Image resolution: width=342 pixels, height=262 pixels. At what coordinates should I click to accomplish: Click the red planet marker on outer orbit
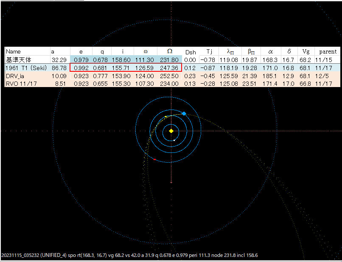pos(154,159)
